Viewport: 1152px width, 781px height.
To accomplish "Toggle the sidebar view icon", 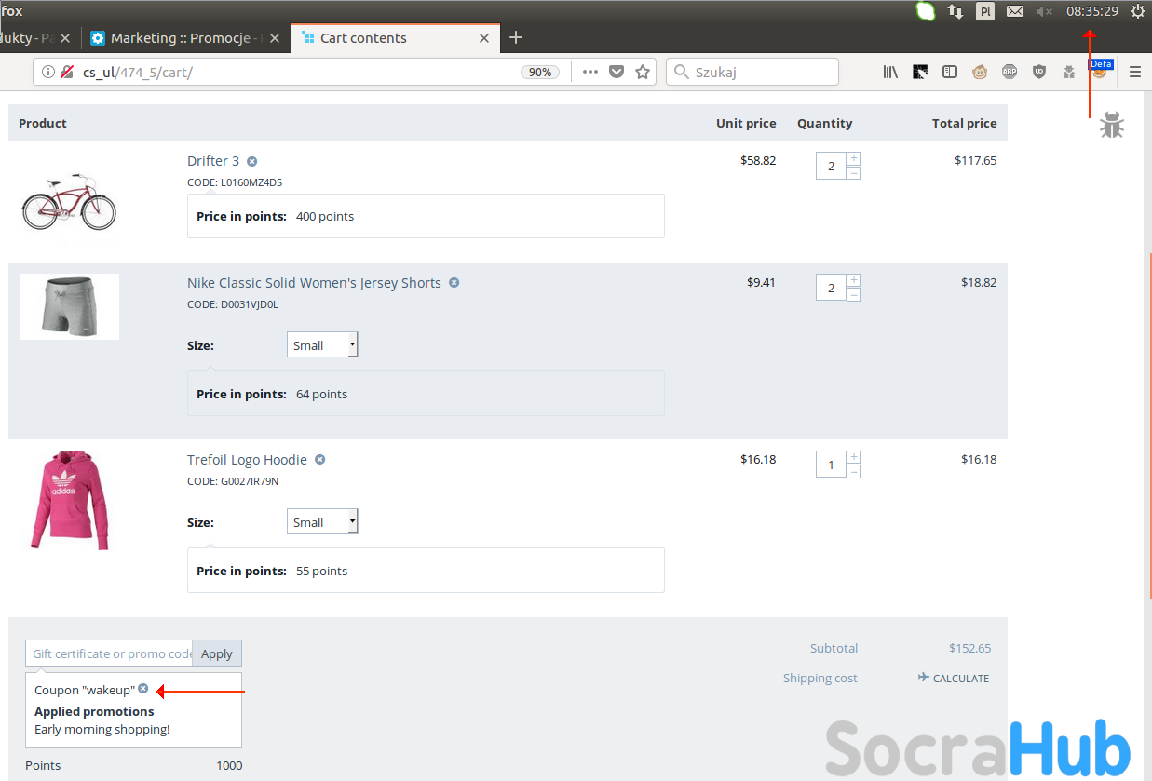I will coord(950,72).
